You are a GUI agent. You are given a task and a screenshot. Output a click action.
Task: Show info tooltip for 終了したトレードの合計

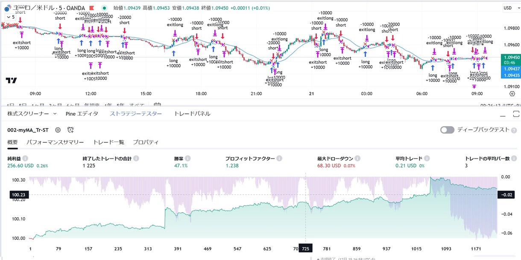(x=136, y=158)
